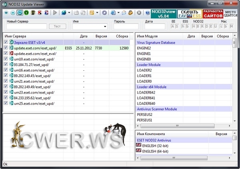Click the Новый Сервер input field
The width and height of the screenshot is (240, 169).
25,26
